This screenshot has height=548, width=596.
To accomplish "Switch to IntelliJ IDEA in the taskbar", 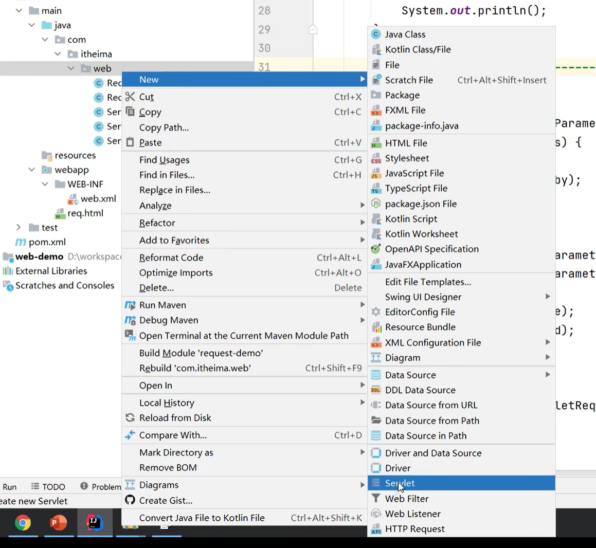I will click(x=94, y=522).
